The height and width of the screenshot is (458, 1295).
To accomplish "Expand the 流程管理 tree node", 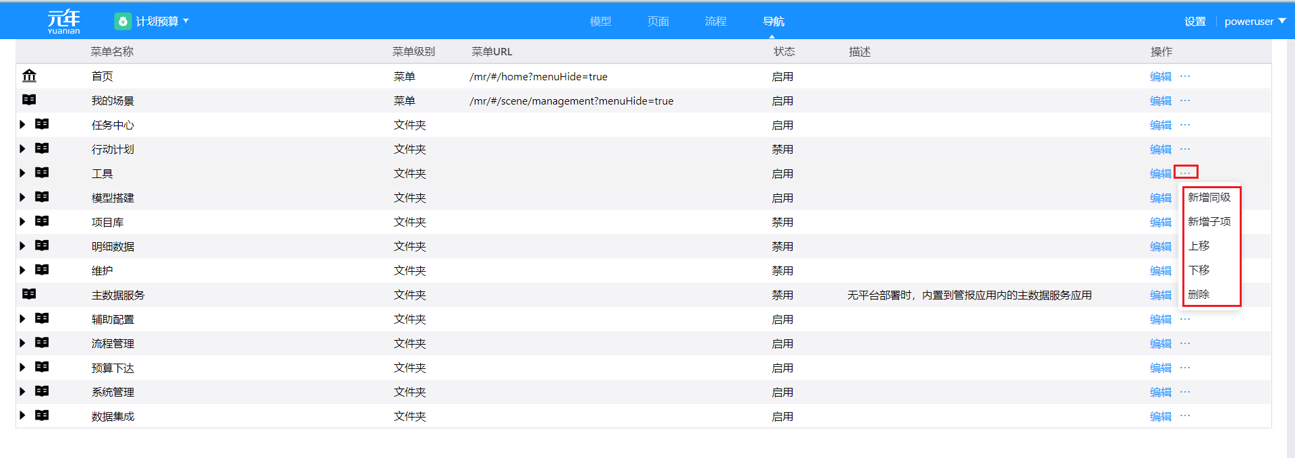I will pos(22,343).
